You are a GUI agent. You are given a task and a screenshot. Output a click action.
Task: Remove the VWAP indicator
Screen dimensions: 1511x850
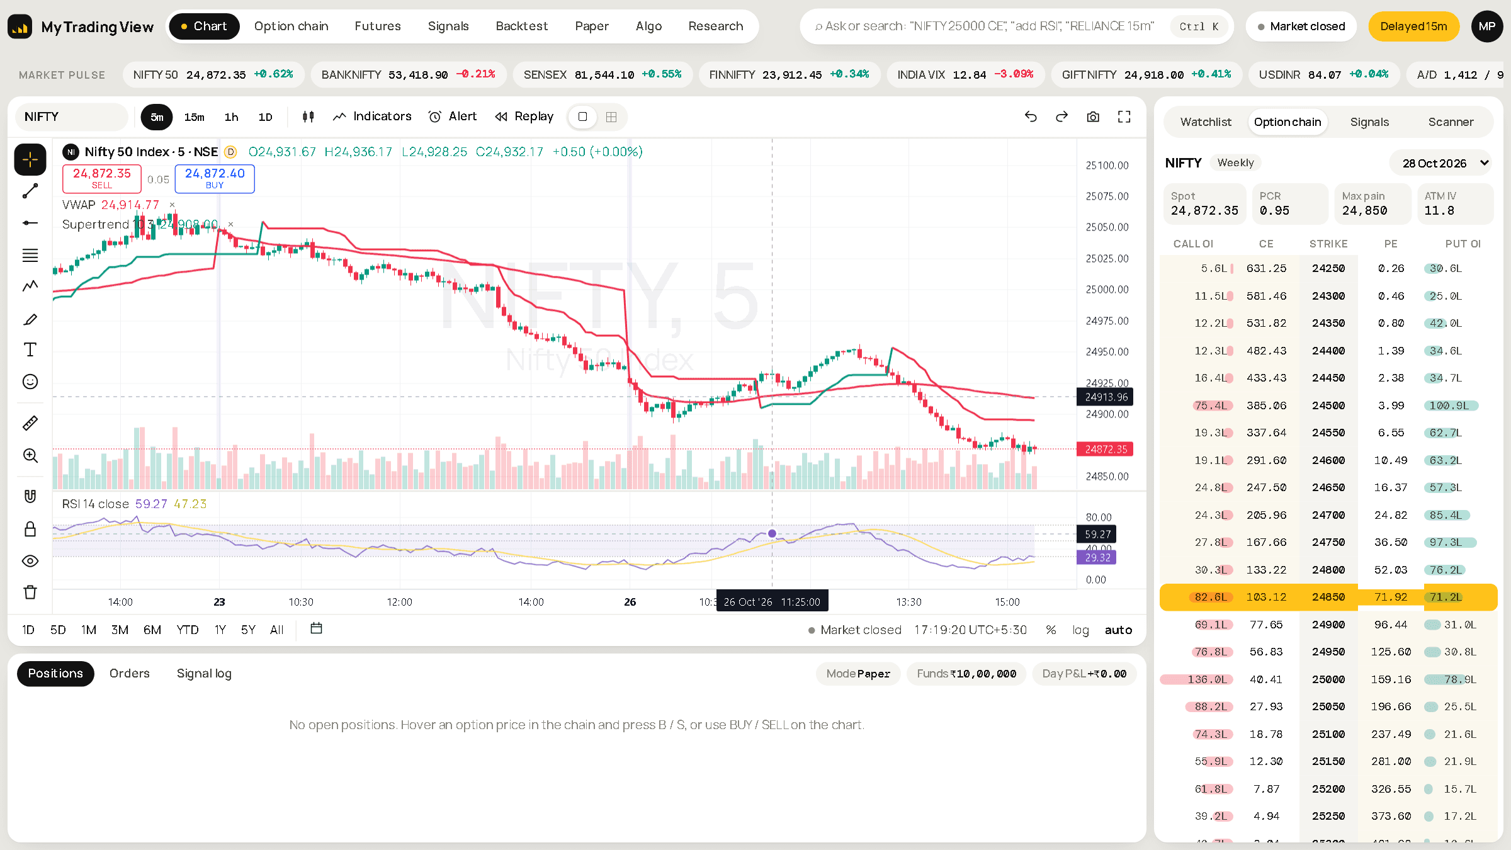172,205
